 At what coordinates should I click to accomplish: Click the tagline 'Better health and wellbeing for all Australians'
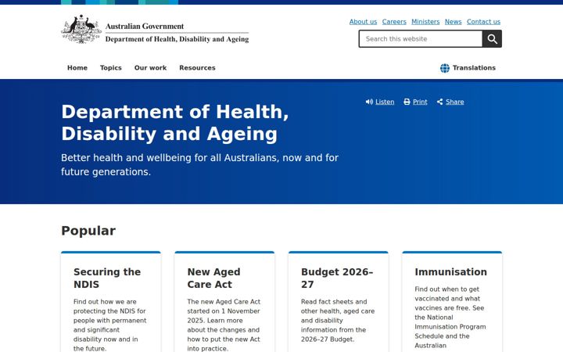pyautogui.click(x=169, y=158)
